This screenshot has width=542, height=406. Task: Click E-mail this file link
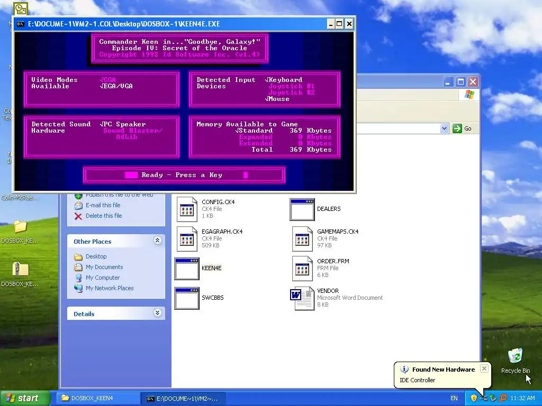[x=103, y=205]
